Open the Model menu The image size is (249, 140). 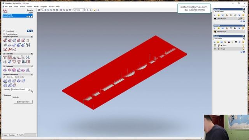point(16,7)
